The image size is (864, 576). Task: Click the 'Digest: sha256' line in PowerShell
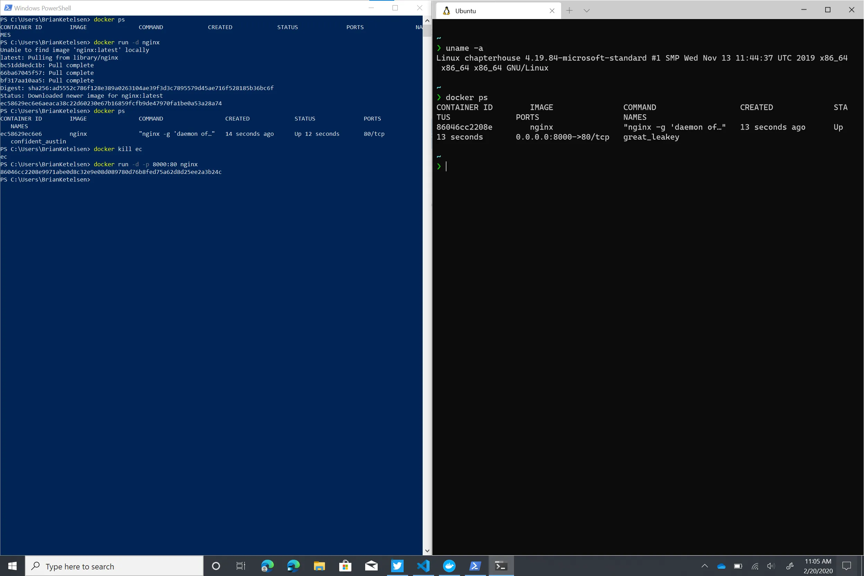point(137,88)
